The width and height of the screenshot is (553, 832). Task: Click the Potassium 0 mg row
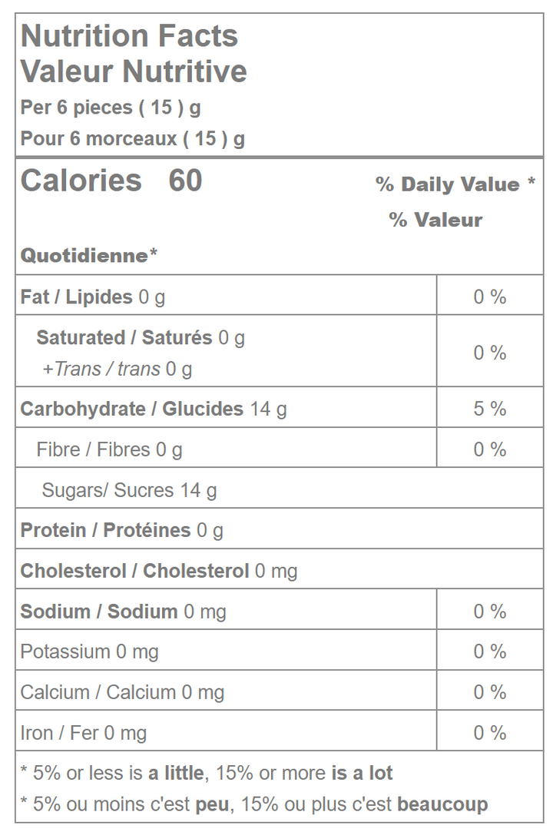pos(90,651)
